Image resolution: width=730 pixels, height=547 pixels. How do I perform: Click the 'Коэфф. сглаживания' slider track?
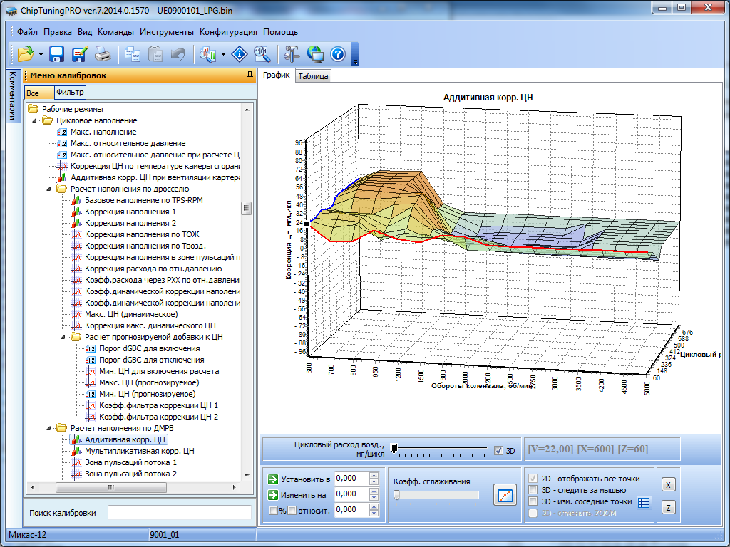pos(436,495)
